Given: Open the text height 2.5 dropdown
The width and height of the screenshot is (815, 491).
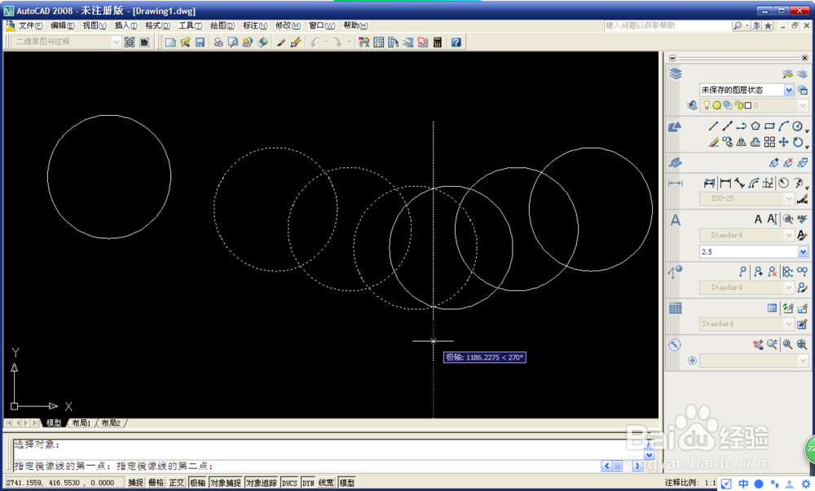Looking at the screenshot, I should tap(803, 252).
